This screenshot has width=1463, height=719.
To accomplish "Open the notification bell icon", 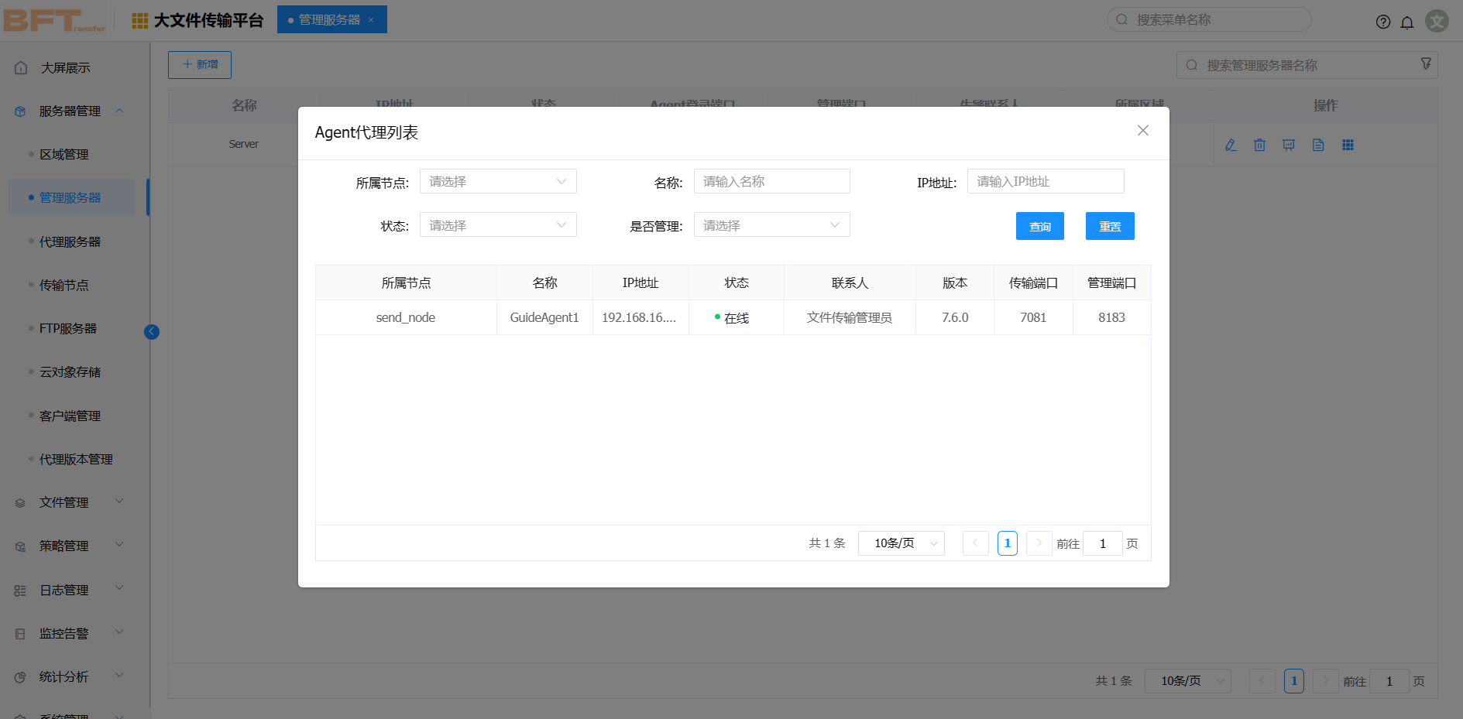I will [x=1407, y=22].
